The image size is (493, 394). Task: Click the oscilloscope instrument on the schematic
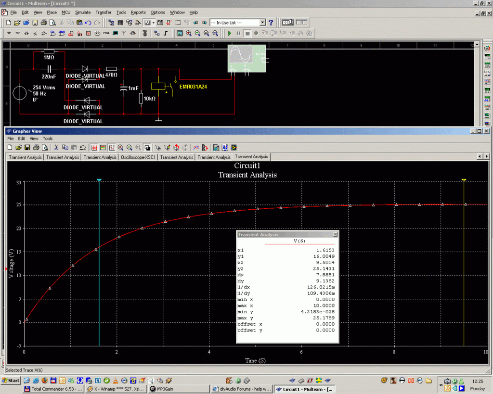pos(246,59)
